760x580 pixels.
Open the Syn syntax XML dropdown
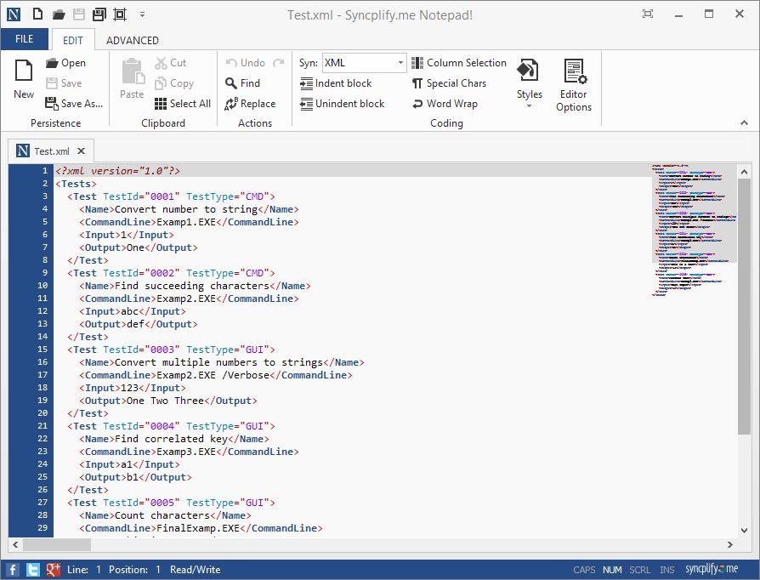(x=401, y=63)
